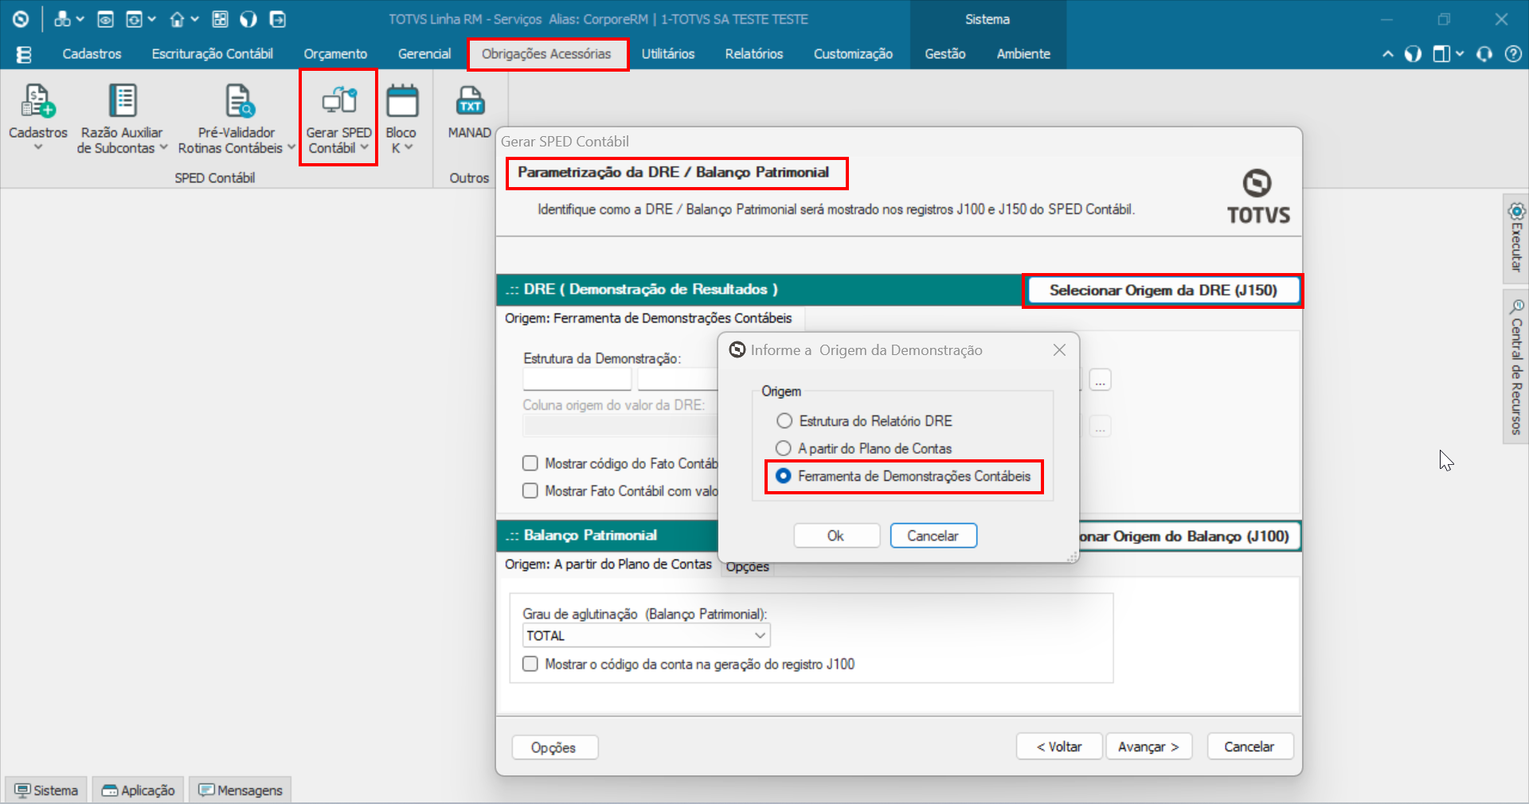Image resolution: width=1529 pixels, height=804 pixels.
Task: Open the Utilitários ribbon tab
Action: [x=668, y=54]
